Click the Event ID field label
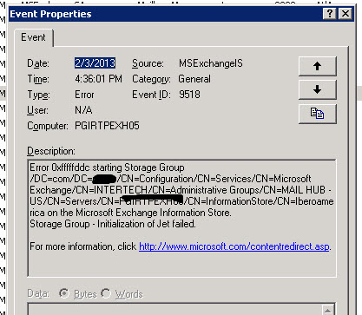 (x=151, y=95)
